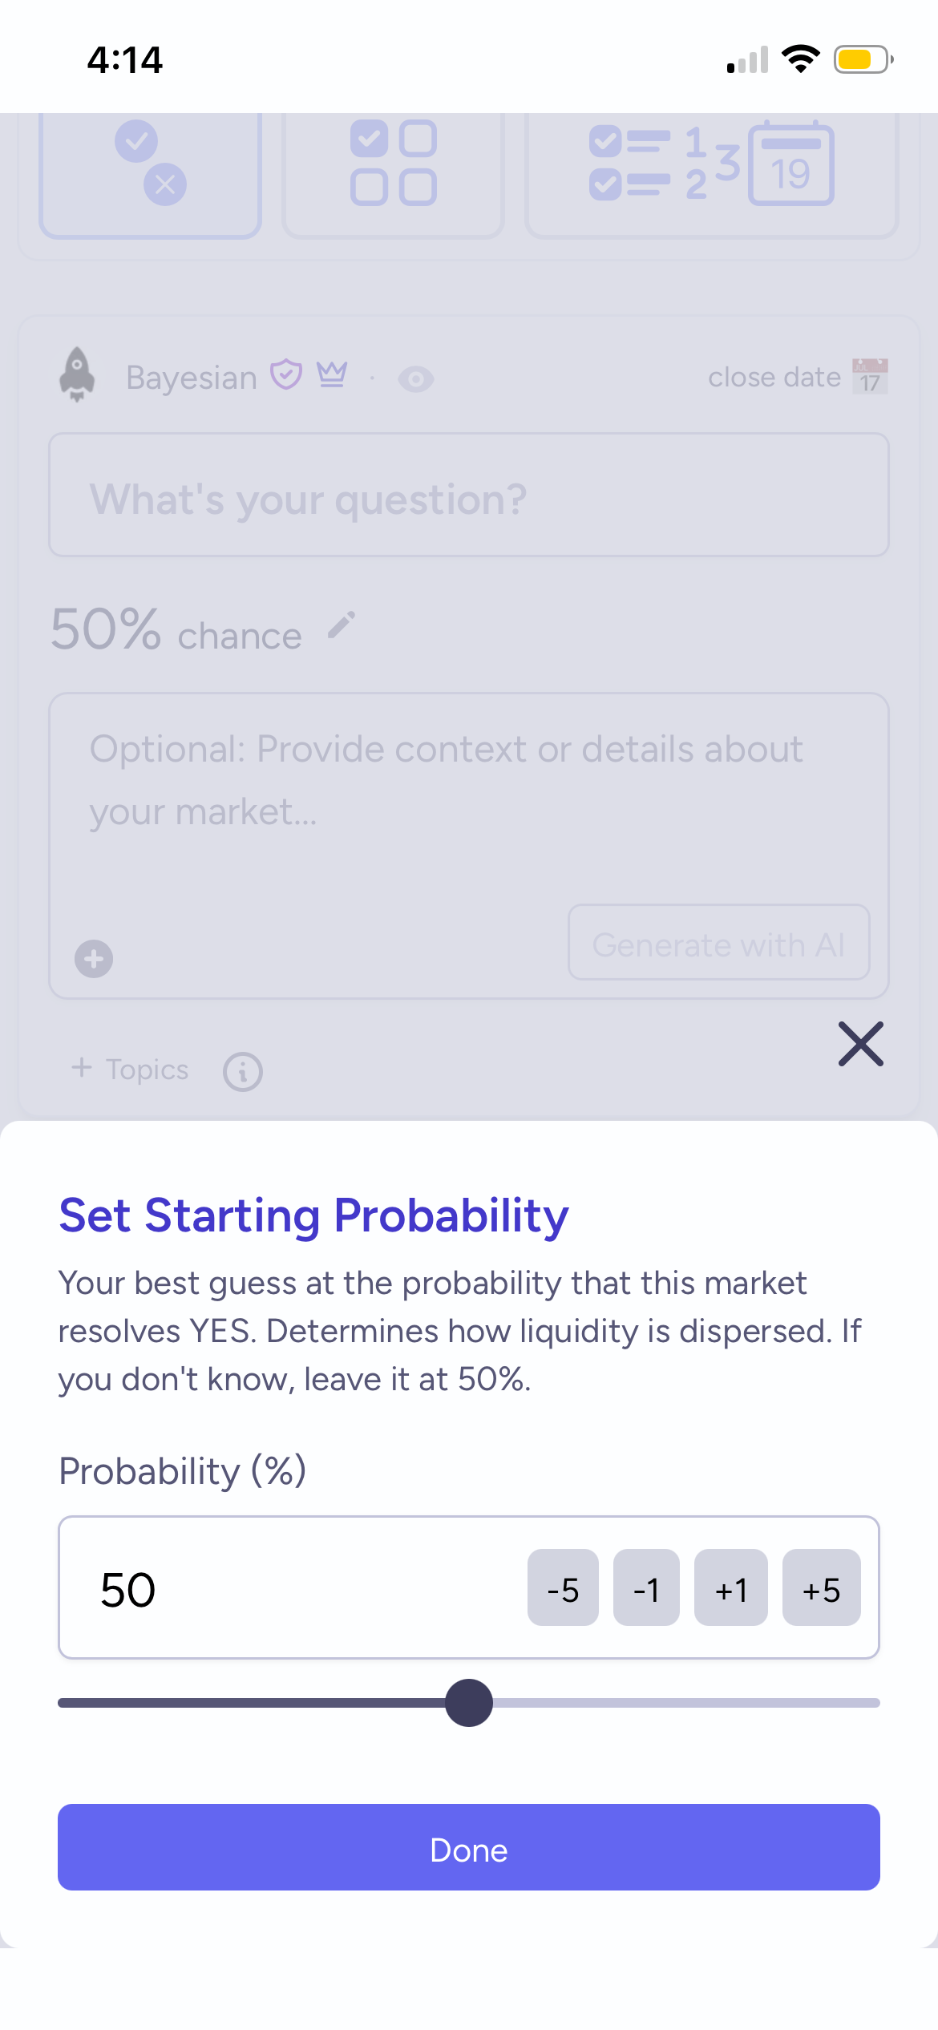Add Topics to the market
The height and width of the screenshot is (2030, 938).
point(131,1070)
